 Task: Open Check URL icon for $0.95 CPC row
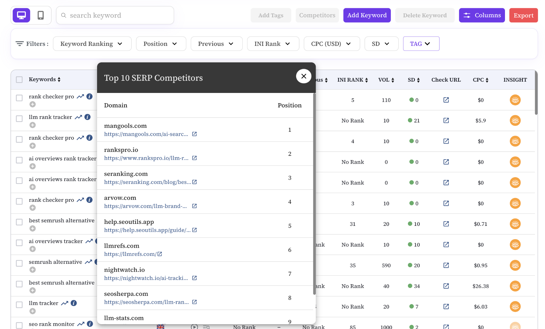446,265
